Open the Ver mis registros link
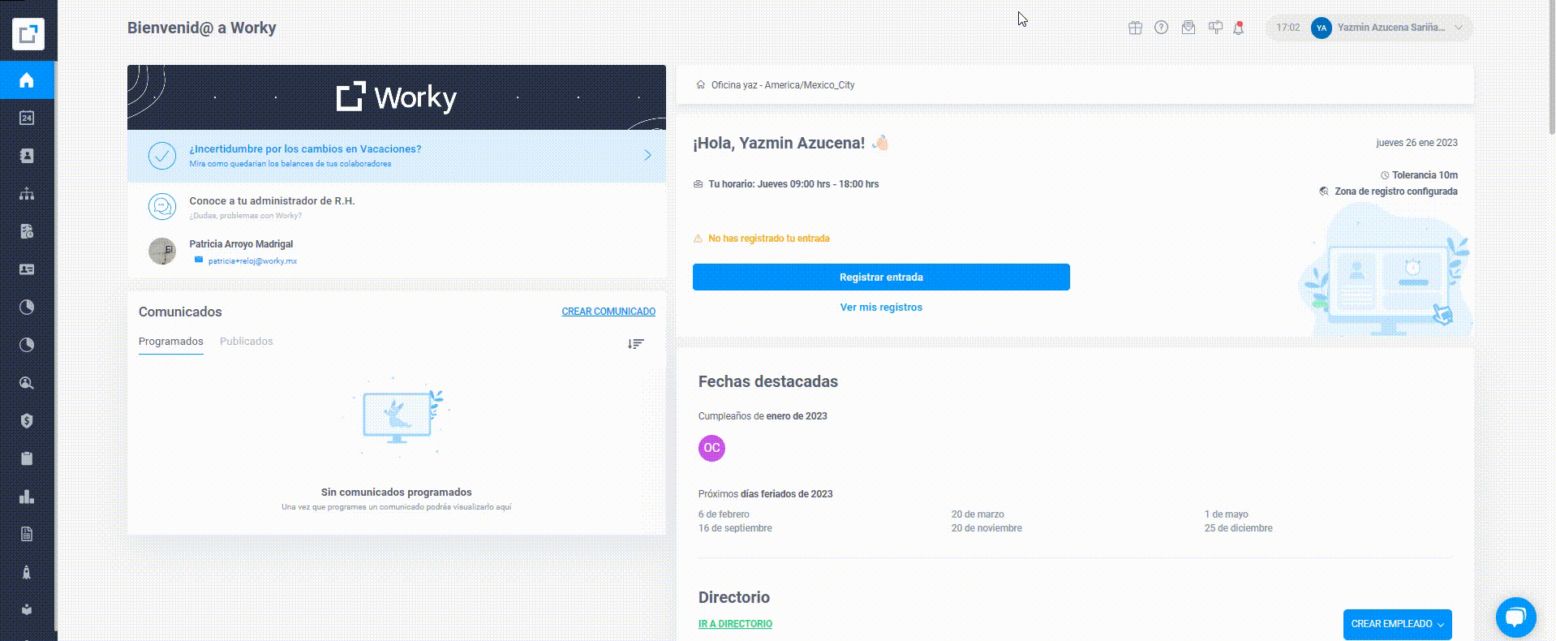This screenshot has height=641, width=1556. coord(881,308)
